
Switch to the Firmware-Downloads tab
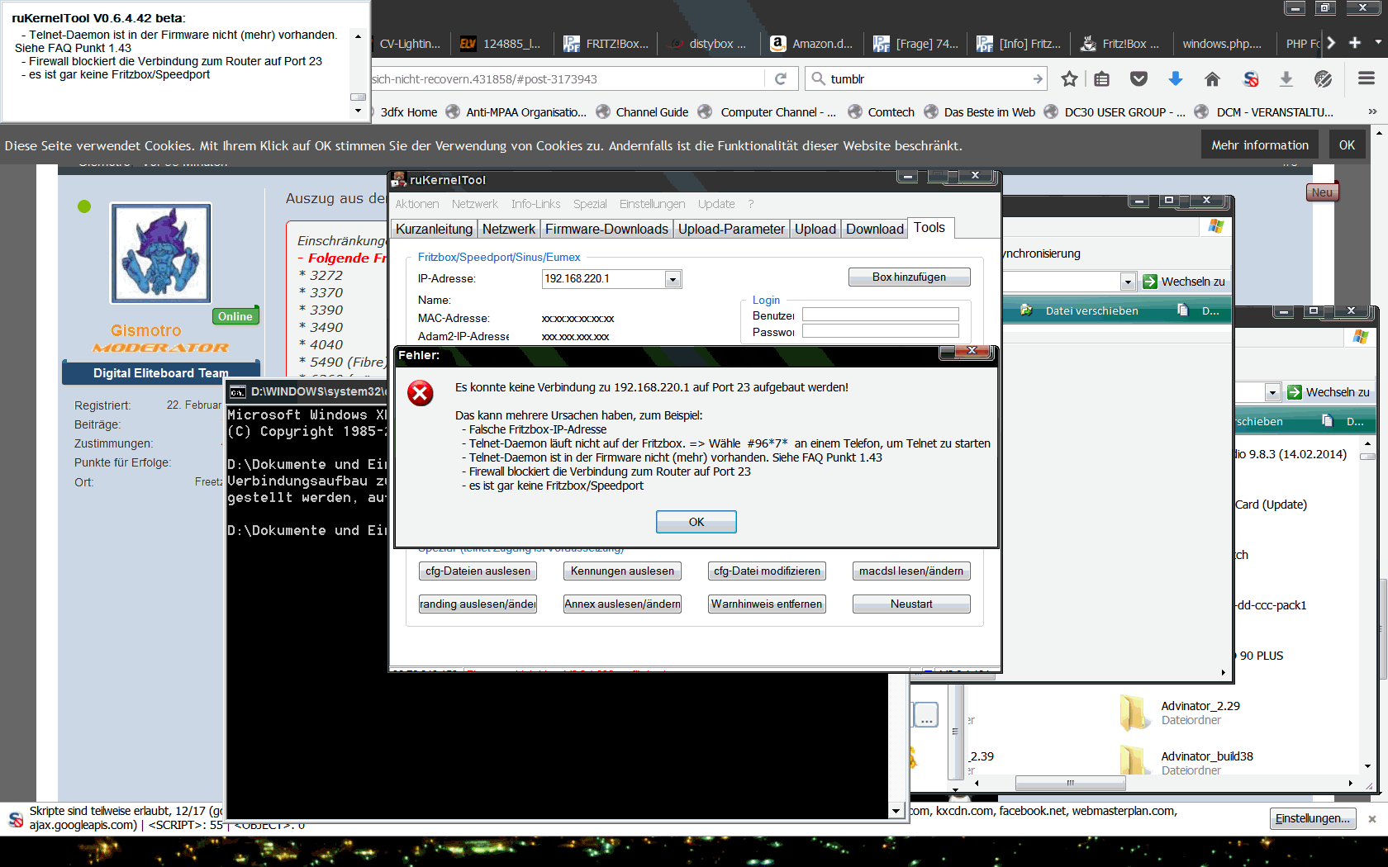[606, 230]
